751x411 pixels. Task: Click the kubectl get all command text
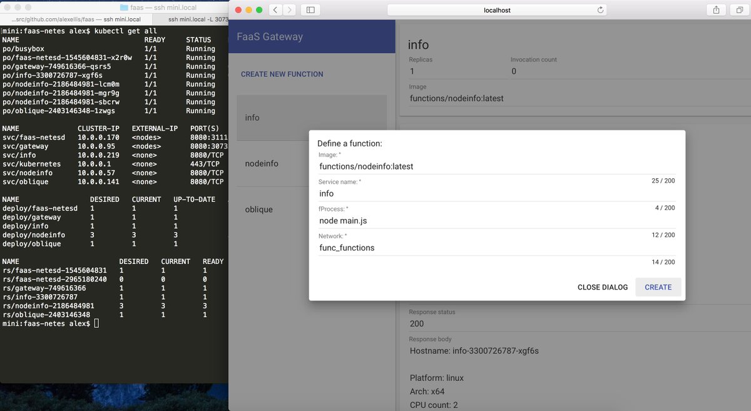[125, 31]
